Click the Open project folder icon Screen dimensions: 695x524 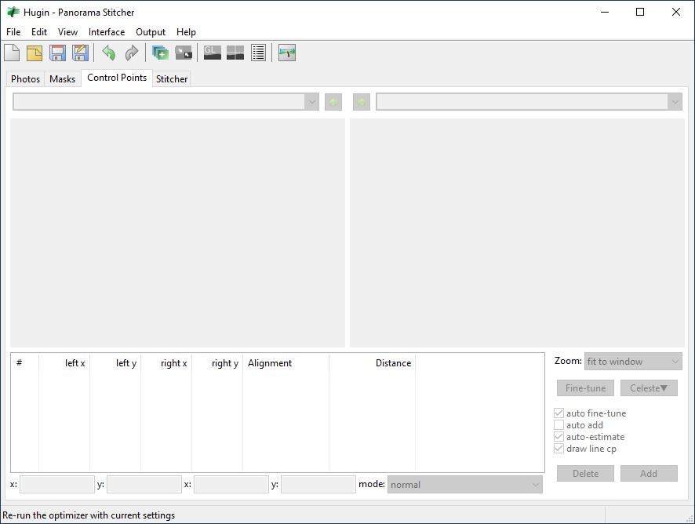tap(35, 53)
